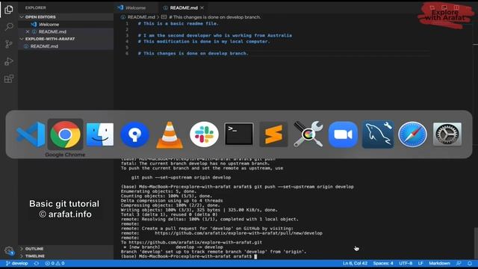Switch to ColorSync Utility in app switcher
The image size is (478, 269).
(308, 134)
